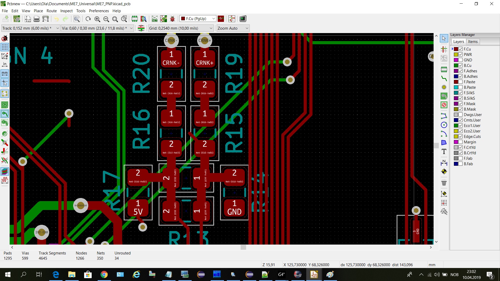Click the Inspect menu item

(x=66, y=11)
